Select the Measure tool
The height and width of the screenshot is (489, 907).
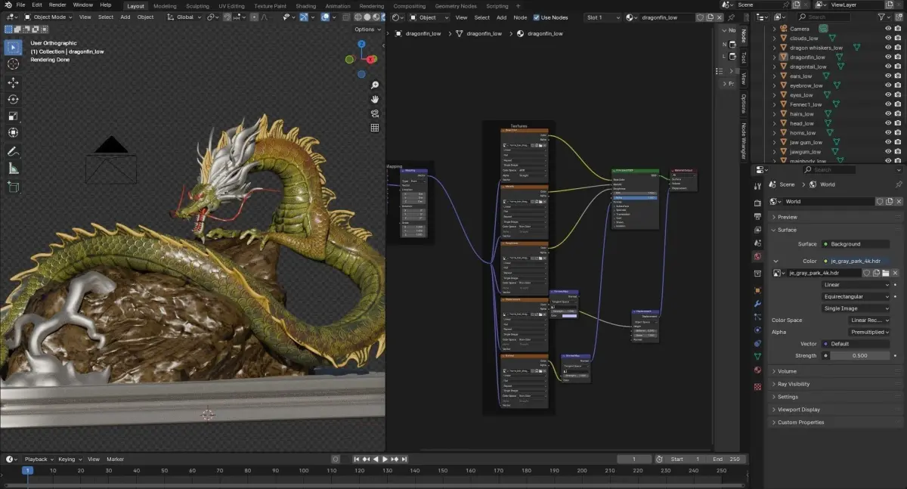click(x=13, y=169)
